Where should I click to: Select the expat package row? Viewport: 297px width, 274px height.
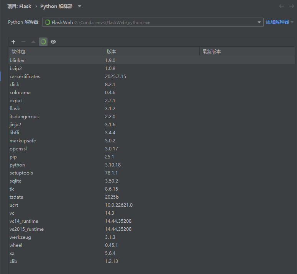[x=151, y=100]
